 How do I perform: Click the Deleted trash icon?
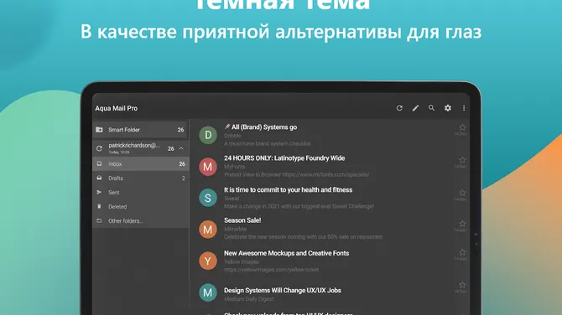[99, 207]
